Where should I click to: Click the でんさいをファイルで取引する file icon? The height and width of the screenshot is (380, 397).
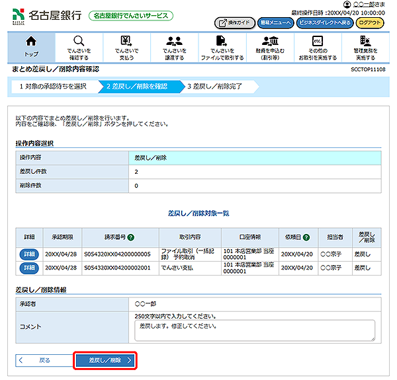point(222,41)
